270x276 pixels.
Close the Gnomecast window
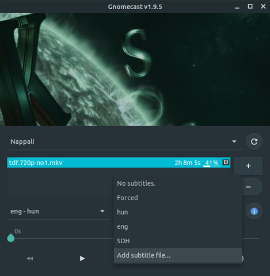coord(263,6)
